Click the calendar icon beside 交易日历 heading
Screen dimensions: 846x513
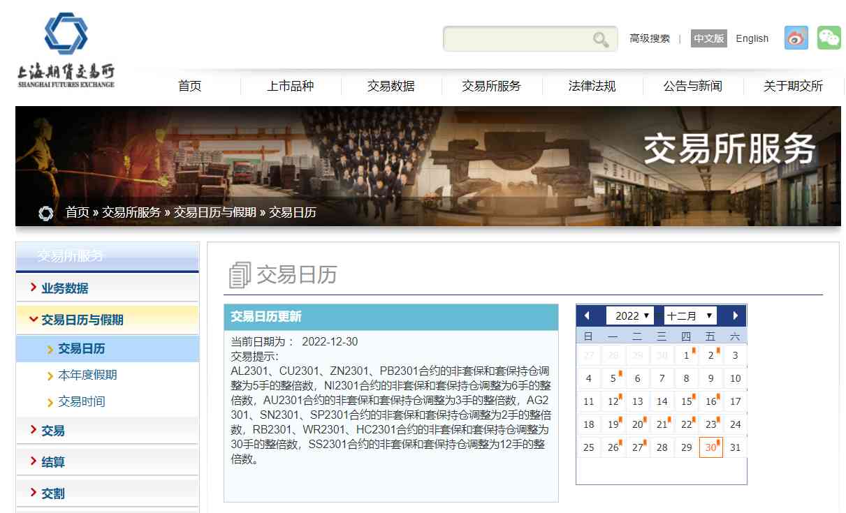[238, 274]
